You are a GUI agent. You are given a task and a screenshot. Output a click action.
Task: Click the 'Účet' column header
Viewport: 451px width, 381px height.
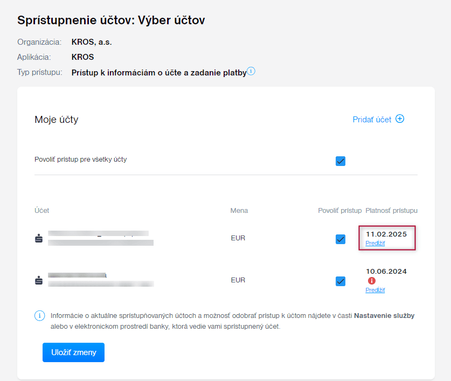(x=41, y=210)
